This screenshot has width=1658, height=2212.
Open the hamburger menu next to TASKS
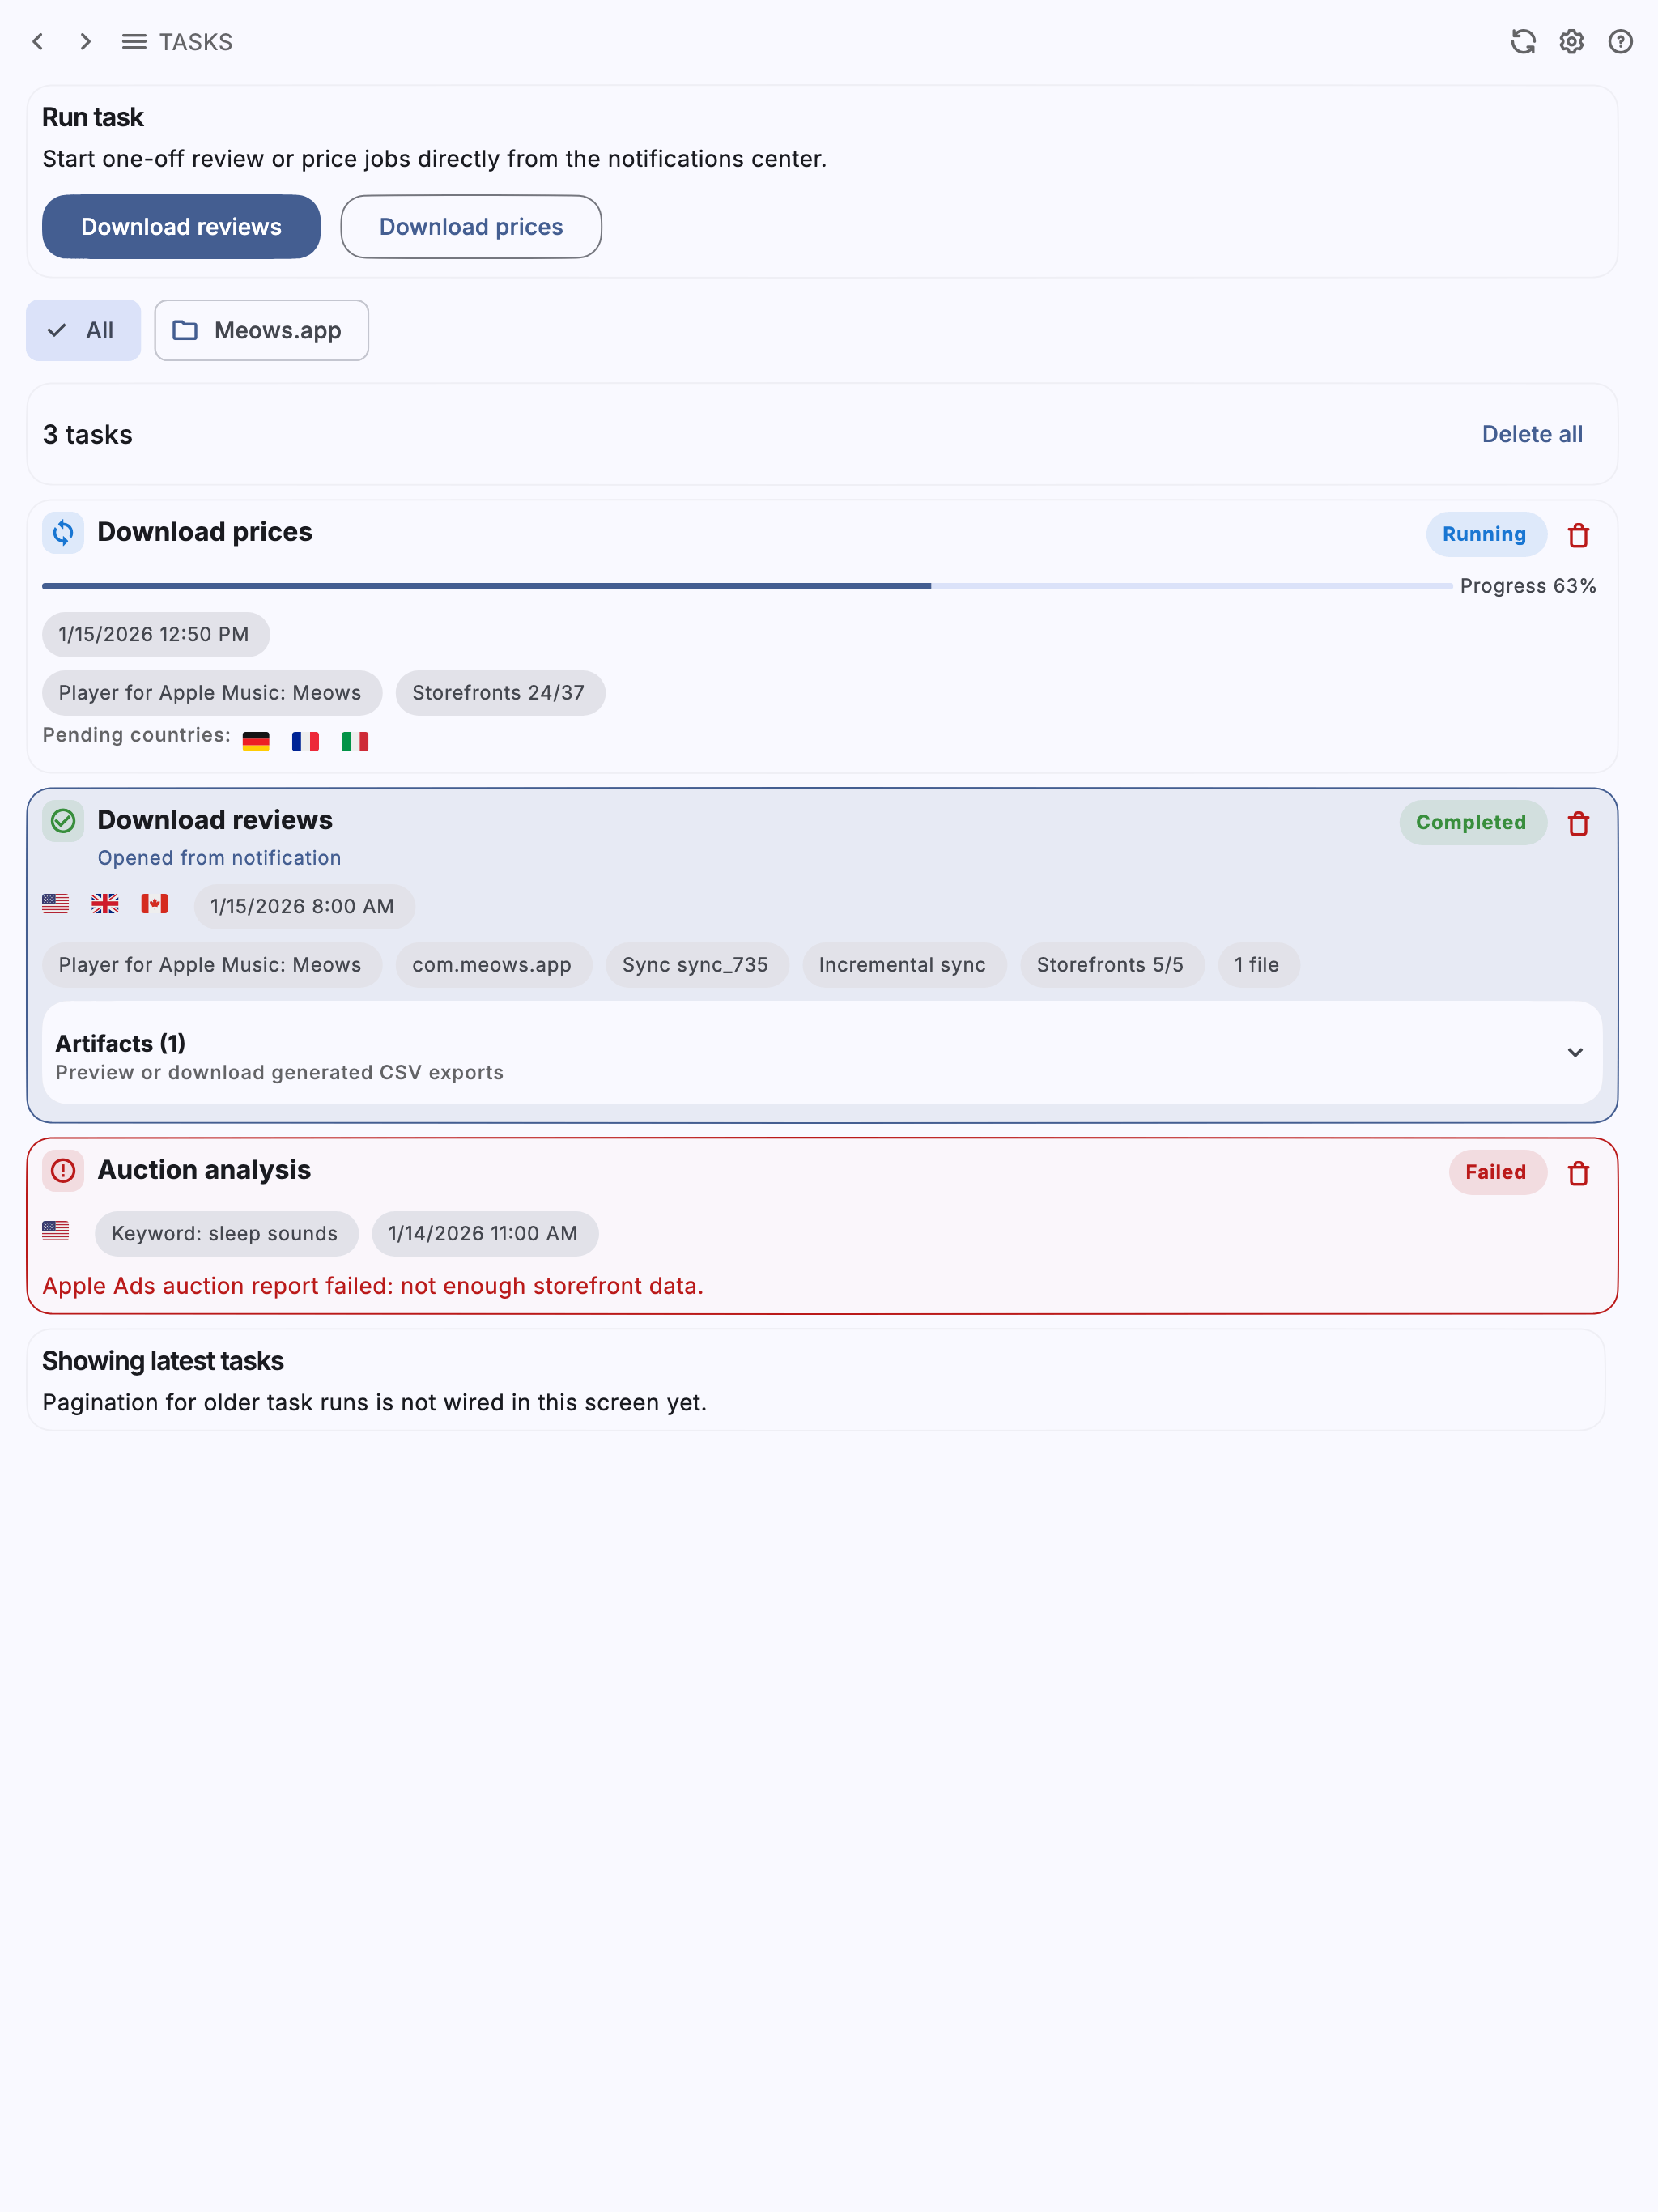pos(134,42)
